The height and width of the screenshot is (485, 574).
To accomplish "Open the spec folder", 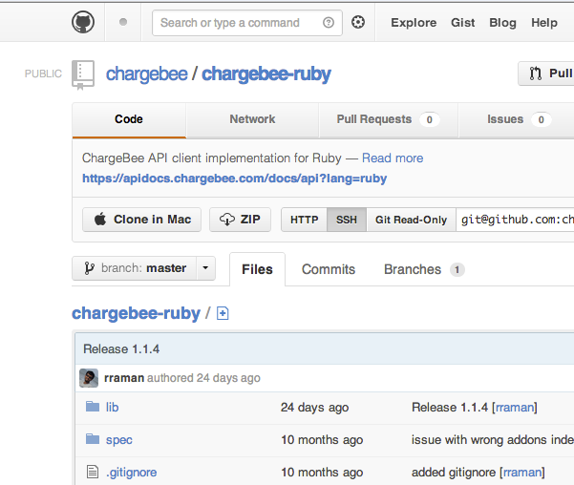I will pos(119,440).
